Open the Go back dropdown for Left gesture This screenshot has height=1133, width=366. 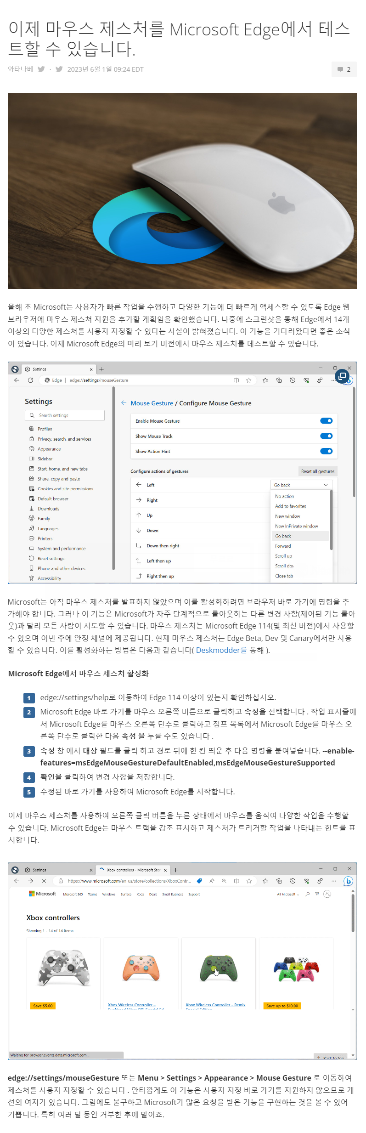click(x=301, y=485)
